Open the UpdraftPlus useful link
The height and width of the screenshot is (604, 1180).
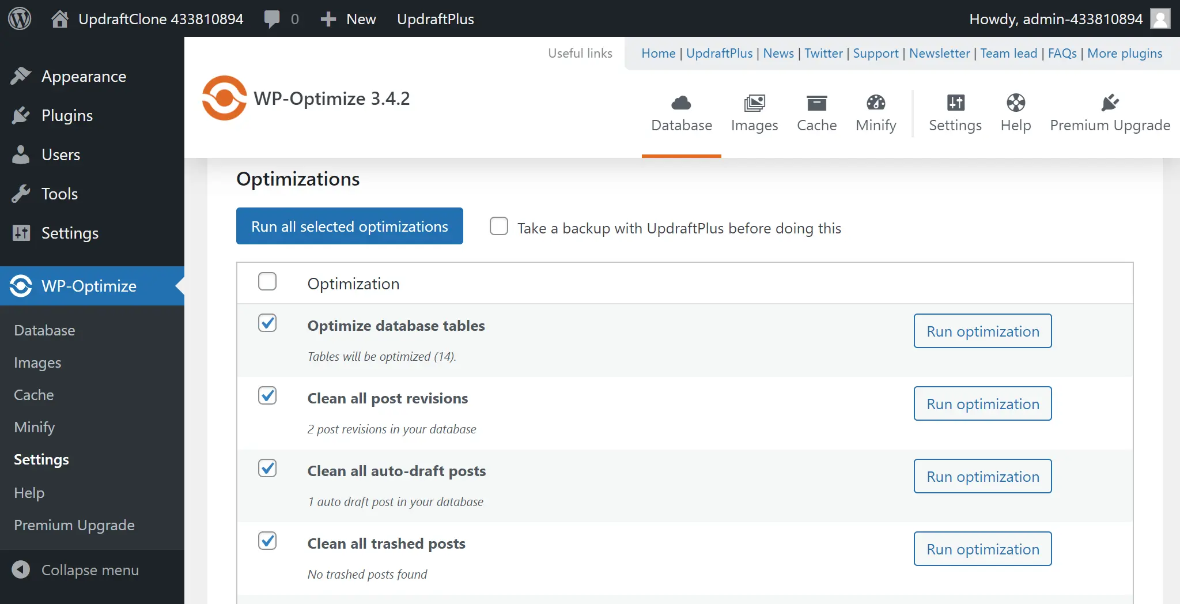pos(719,53)
